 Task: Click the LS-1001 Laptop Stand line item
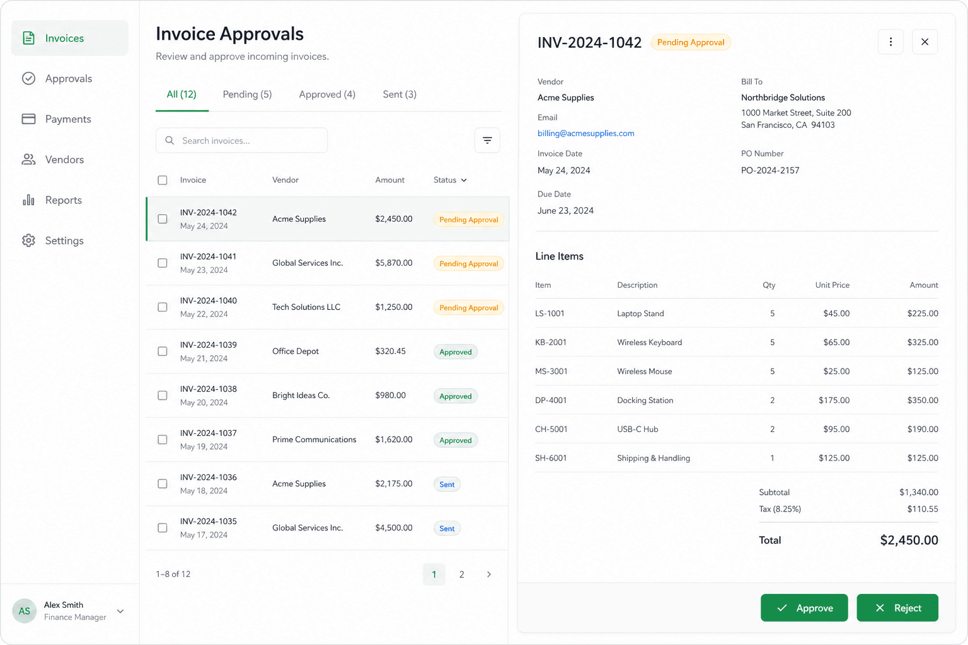click(x=737, y=313)
